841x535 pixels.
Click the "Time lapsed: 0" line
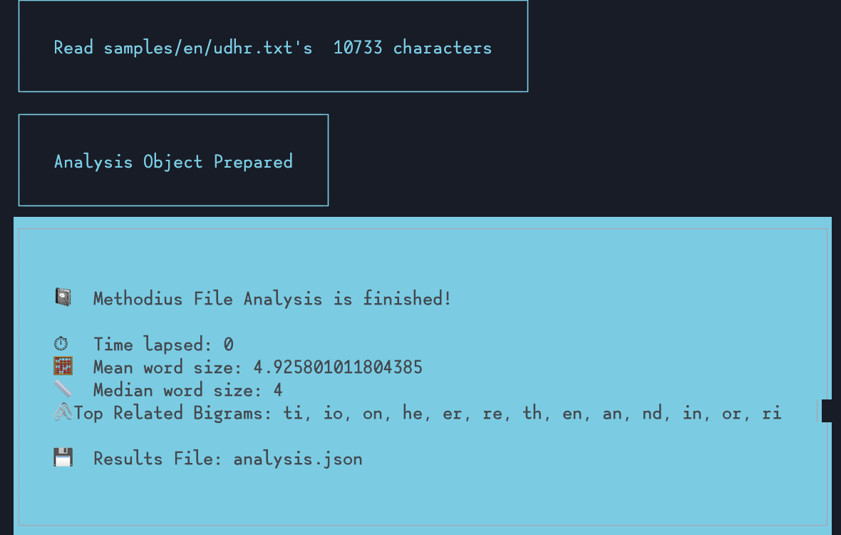click(163, 345)
